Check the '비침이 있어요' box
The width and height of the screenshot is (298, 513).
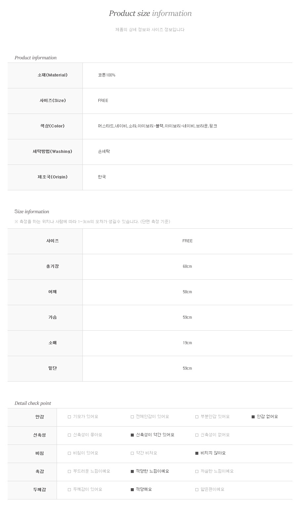click(x=70, y=453)
